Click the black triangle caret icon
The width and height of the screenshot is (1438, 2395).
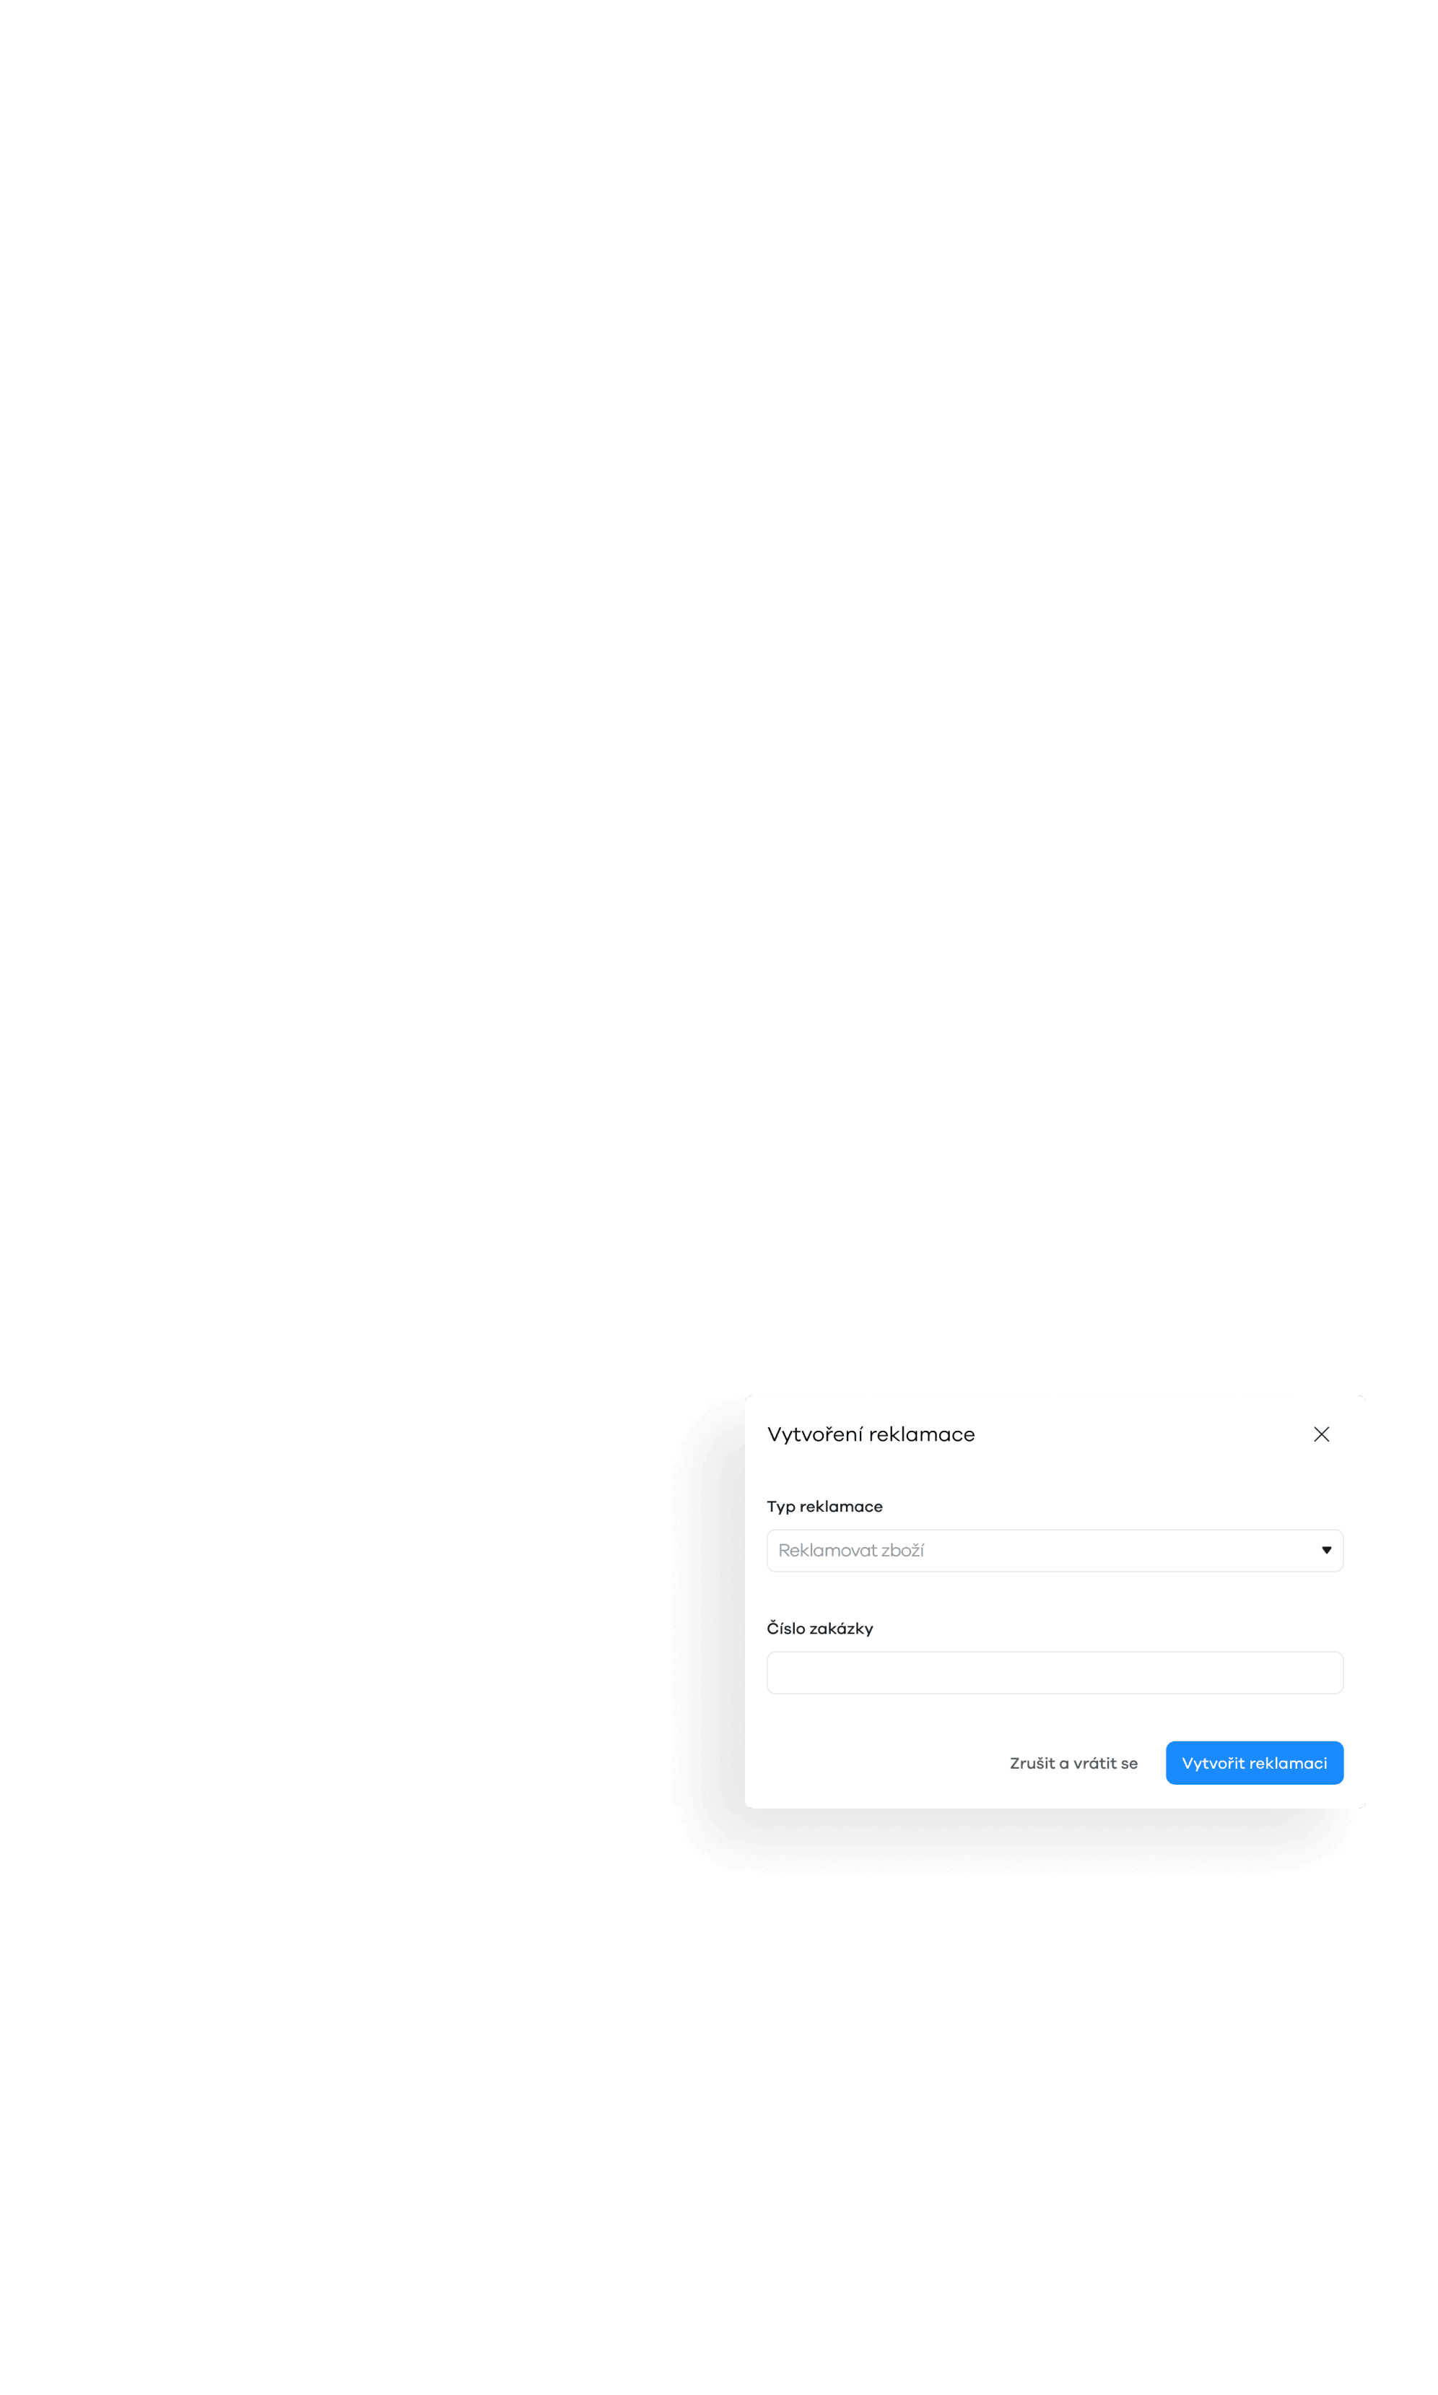click(1325, 1550)
